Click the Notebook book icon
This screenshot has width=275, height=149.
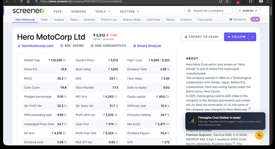coord(231,19)
